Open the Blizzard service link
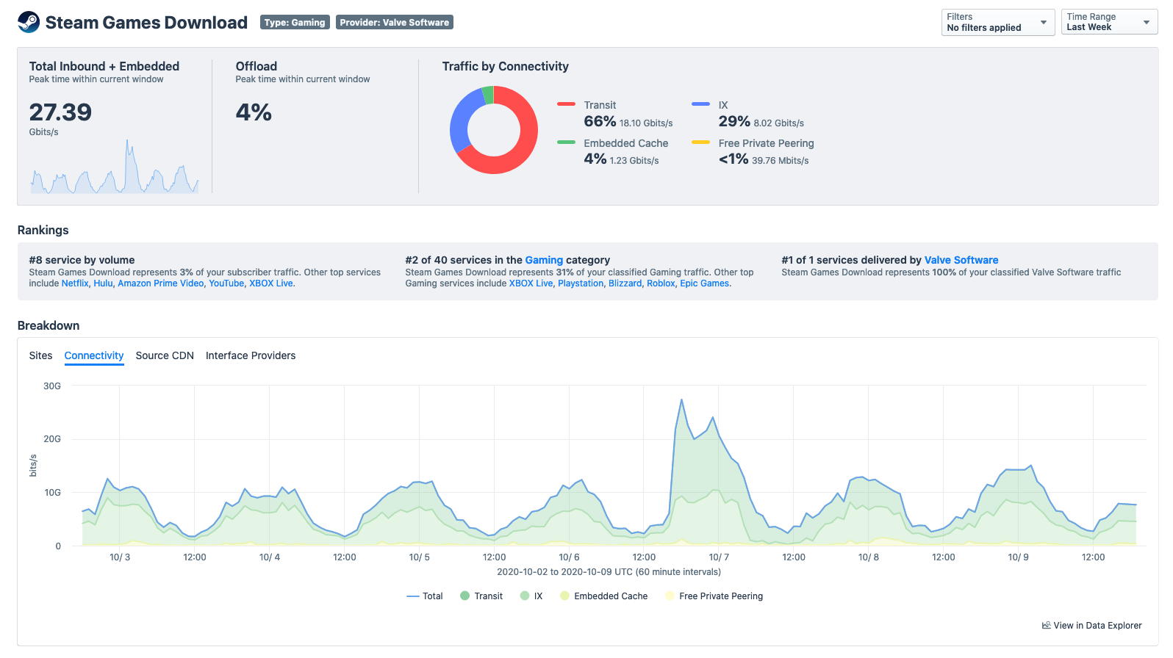The image size is (1173, 658). coord(625,283)
